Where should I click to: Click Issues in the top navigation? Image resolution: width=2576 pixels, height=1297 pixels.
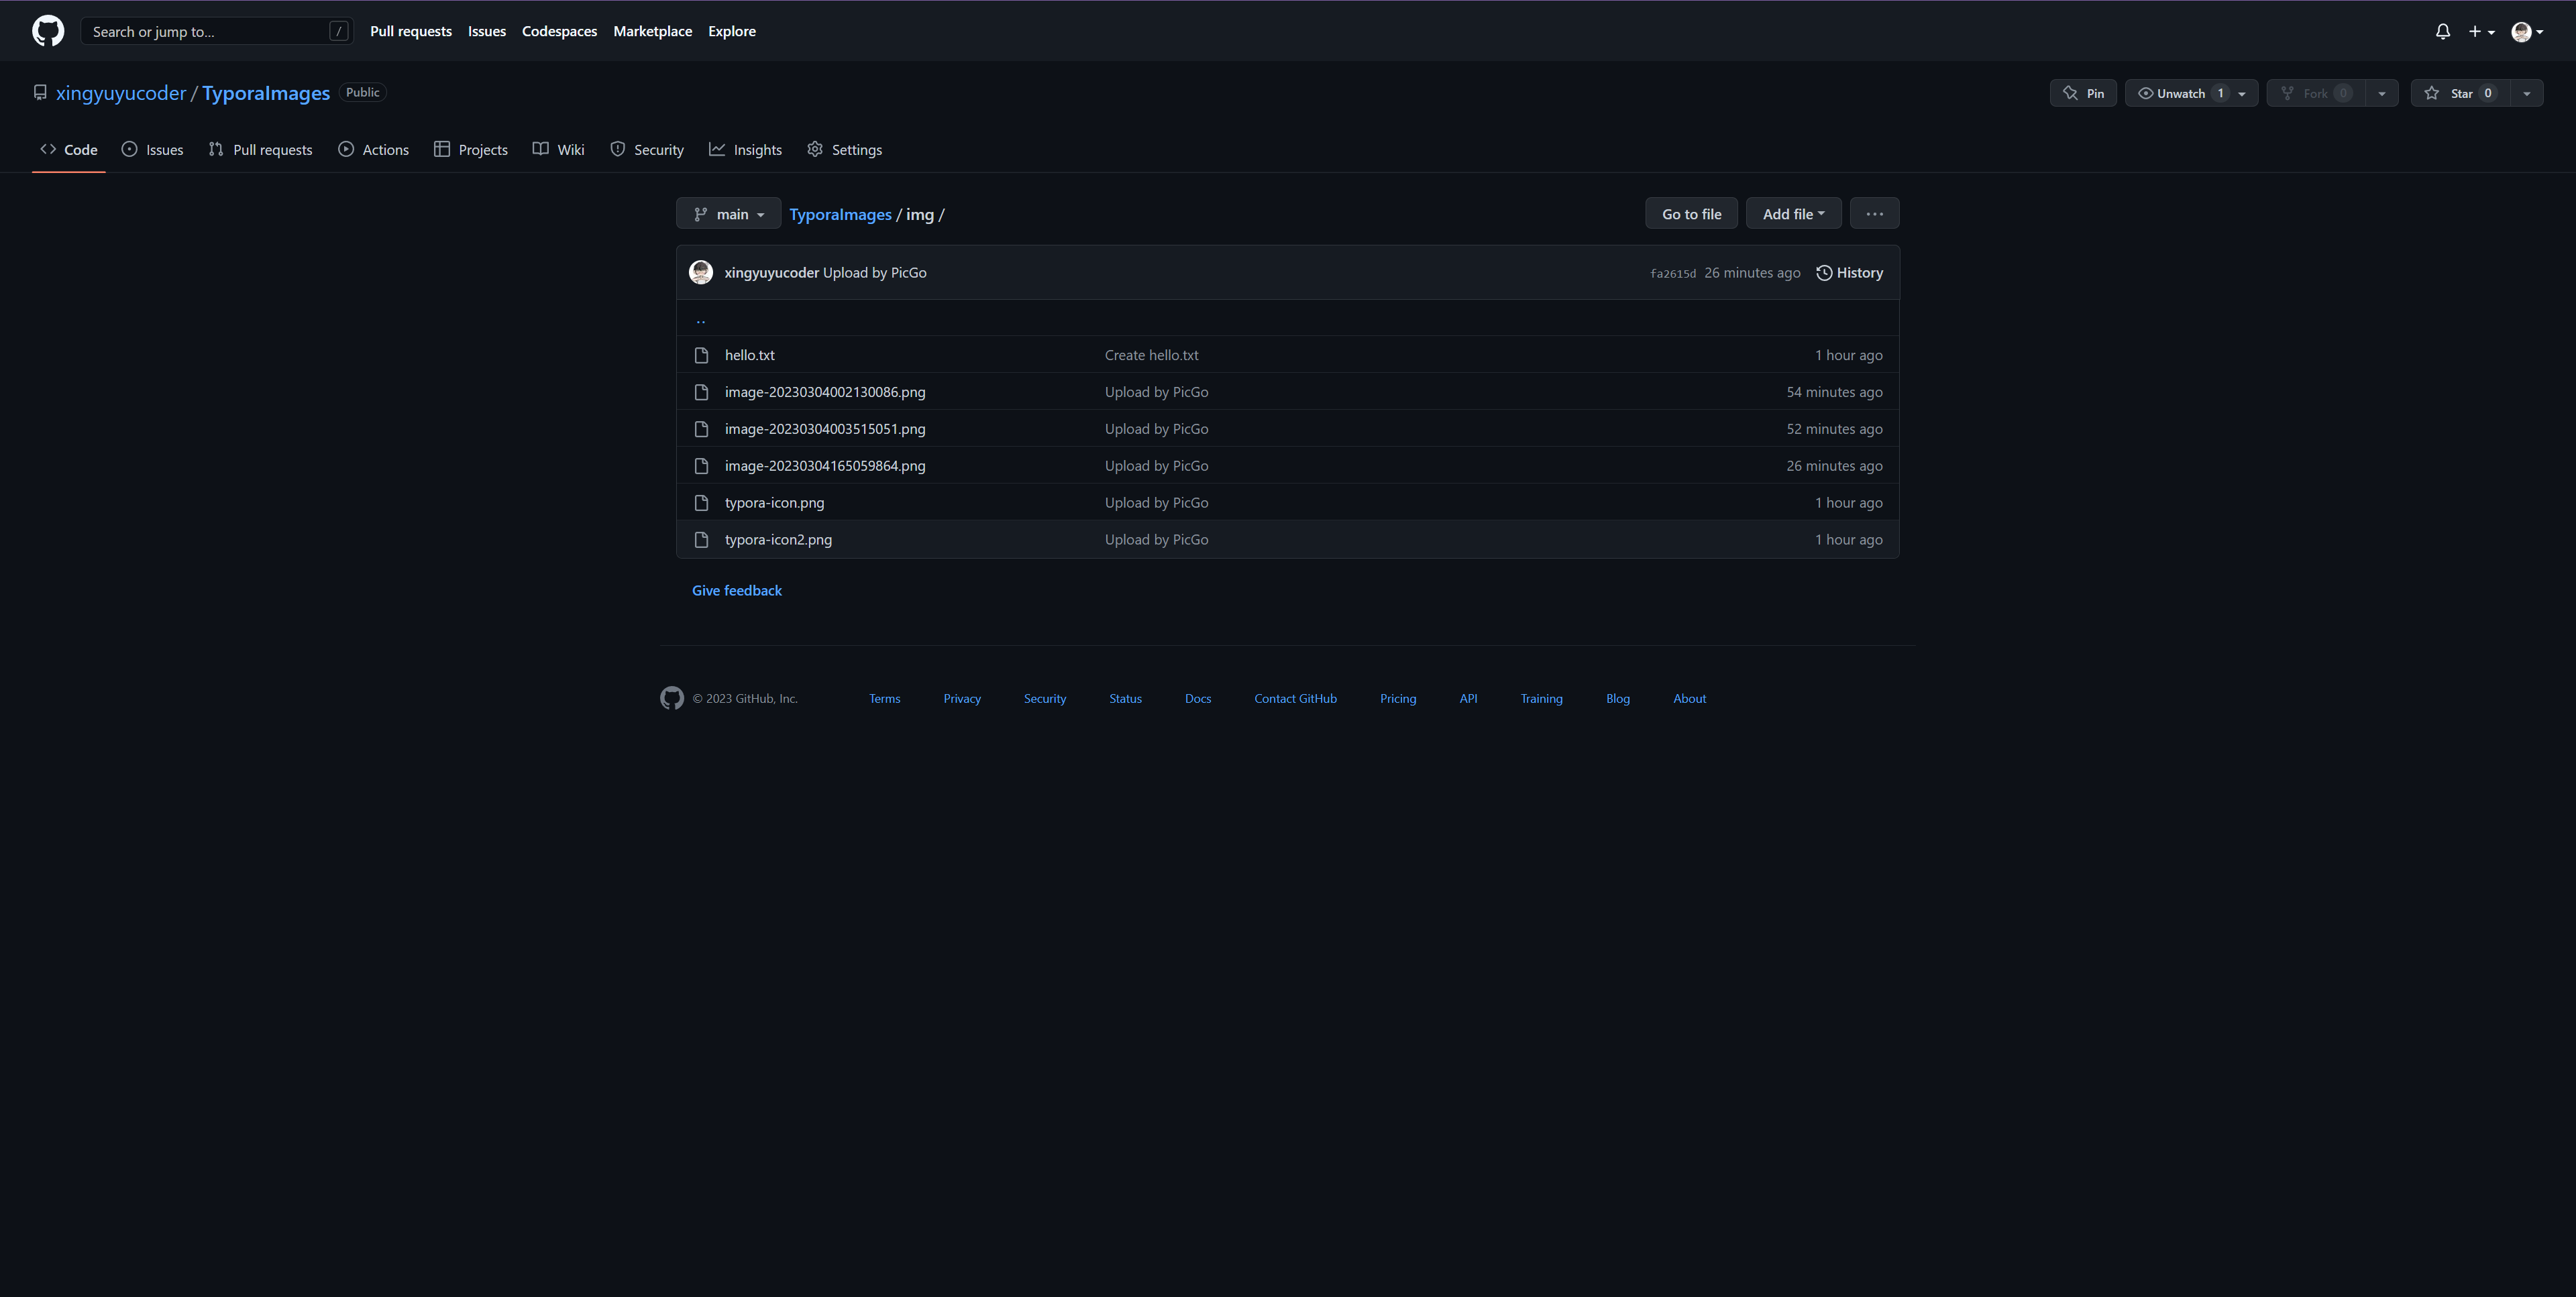coord(487,31)
